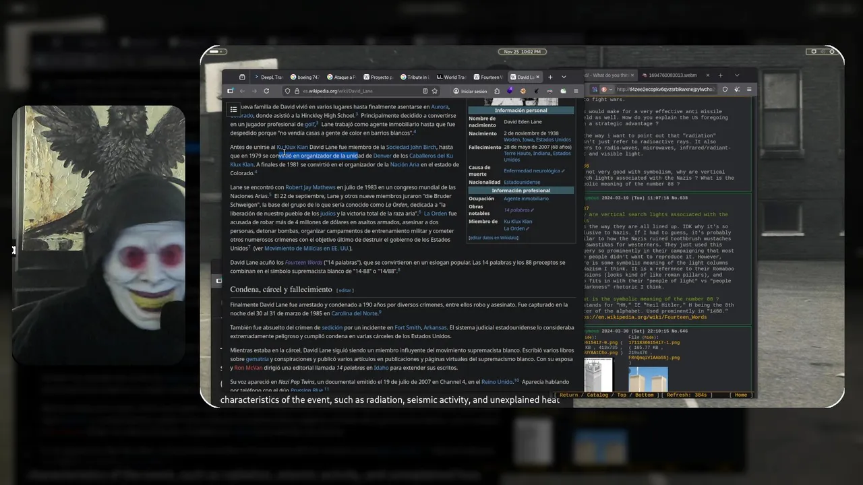Go forward in the Wikipedia browser window

[x=254, y=91]
